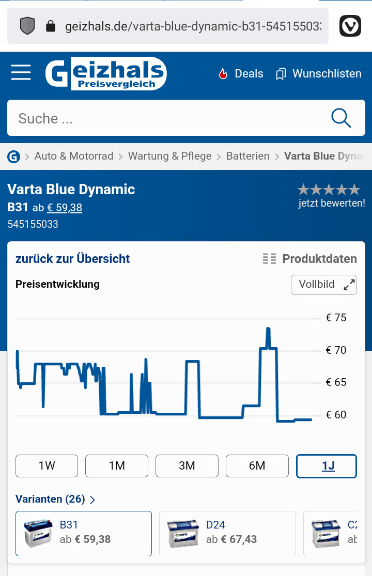Tap the Produktdaten list icon
This screenshot has width=372, height=576.
coord(269,259)
